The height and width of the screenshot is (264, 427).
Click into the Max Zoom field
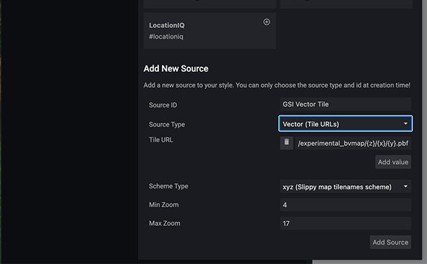tap(346, 223)
